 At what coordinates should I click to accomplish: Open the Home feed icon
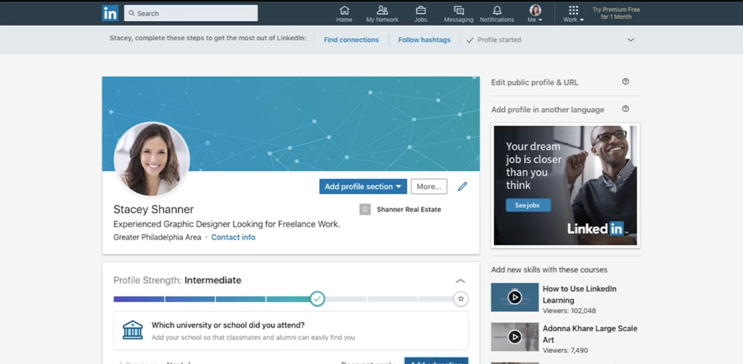pyautogui.click(x=344, y=10)
